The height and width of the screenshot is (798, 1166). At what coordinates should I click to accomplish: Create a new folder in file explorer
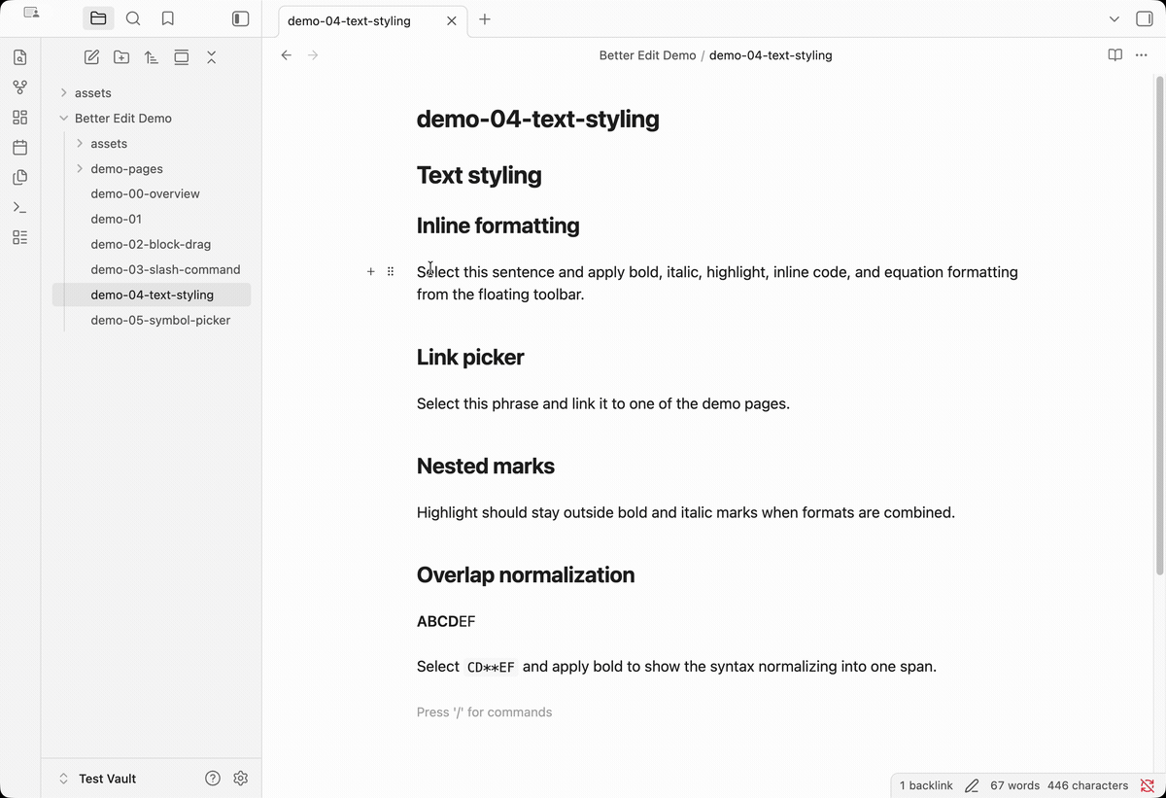[121, 57]
